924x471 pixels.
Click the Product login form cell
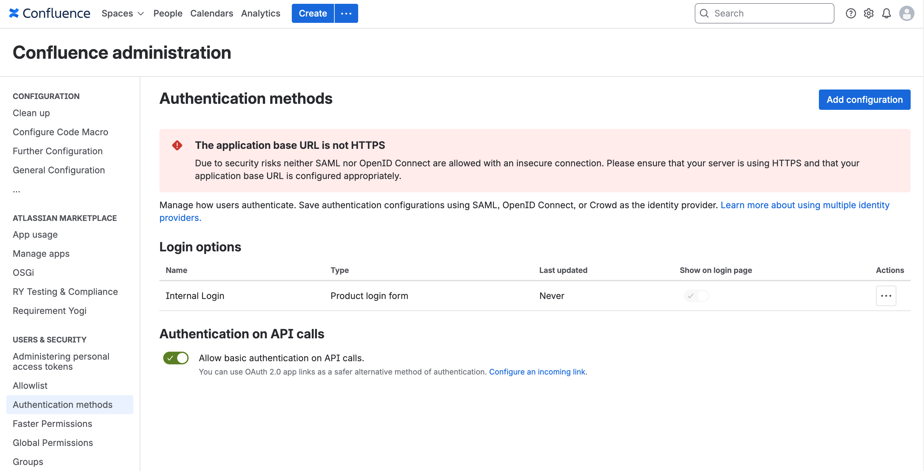point(369,296)
